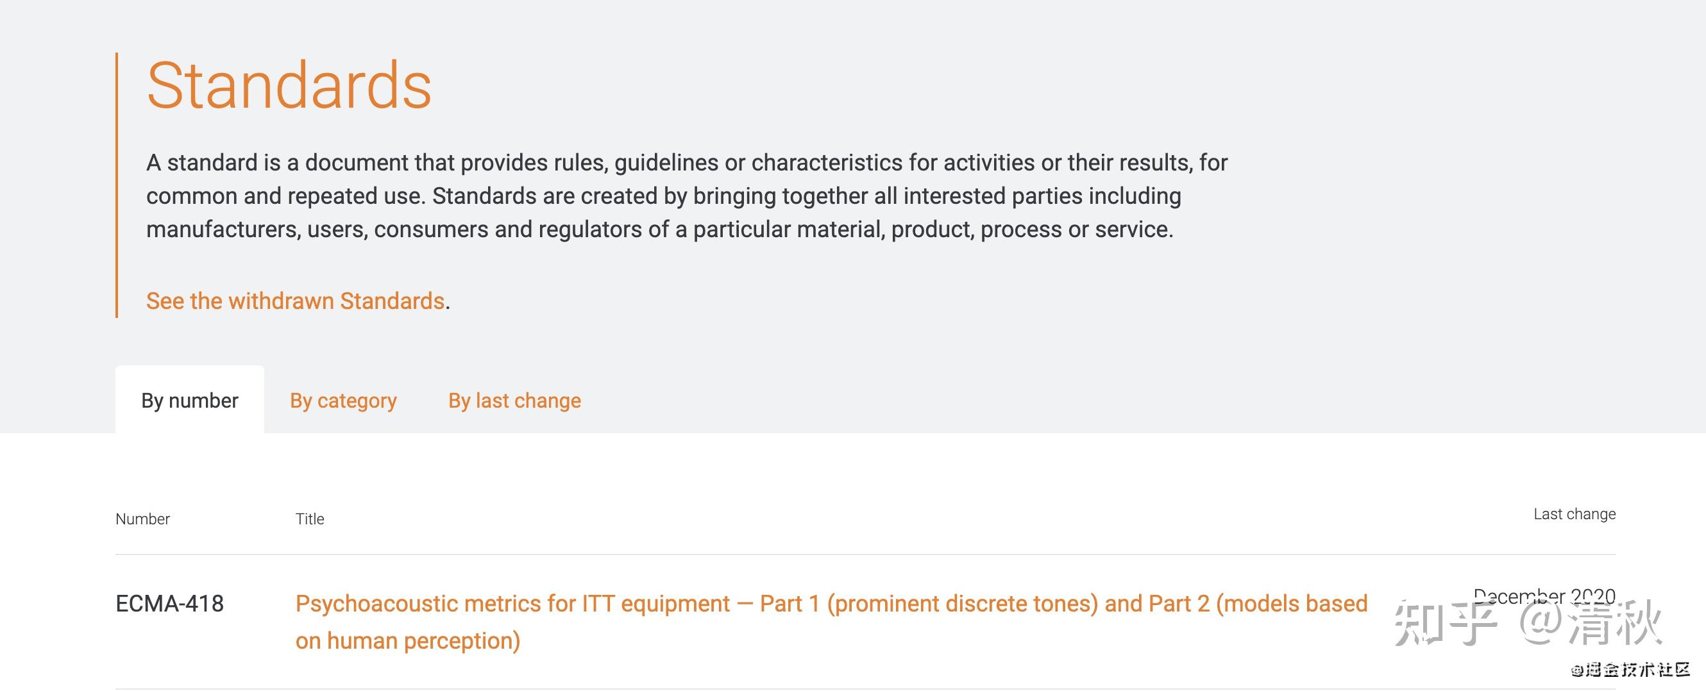Switch to the 'By category' tab
Image resolution: width=1706 pixels, height=691 pixels.
click(x=343, y=401)
